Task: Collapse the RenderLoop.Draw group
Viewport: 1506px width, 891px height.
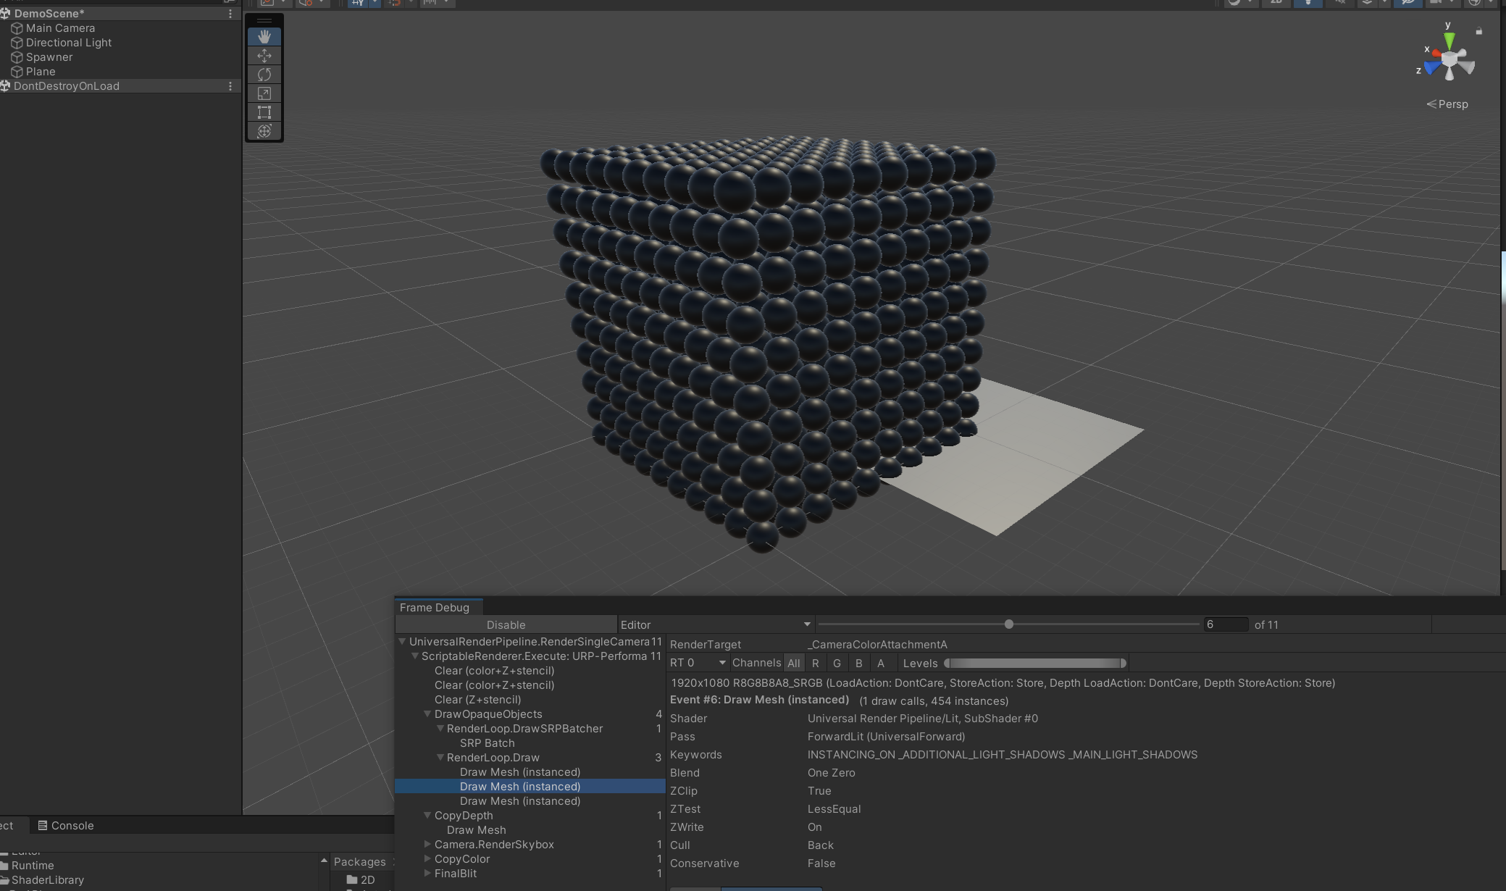Action: 441,757
